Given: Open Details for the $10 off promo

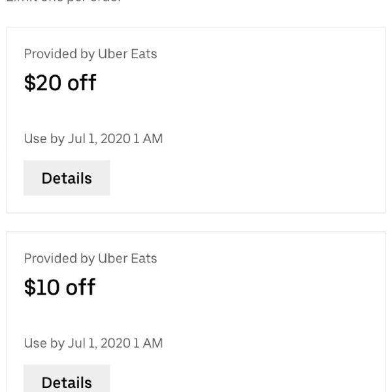Looking at the screenshot, I should click(67, 378).
